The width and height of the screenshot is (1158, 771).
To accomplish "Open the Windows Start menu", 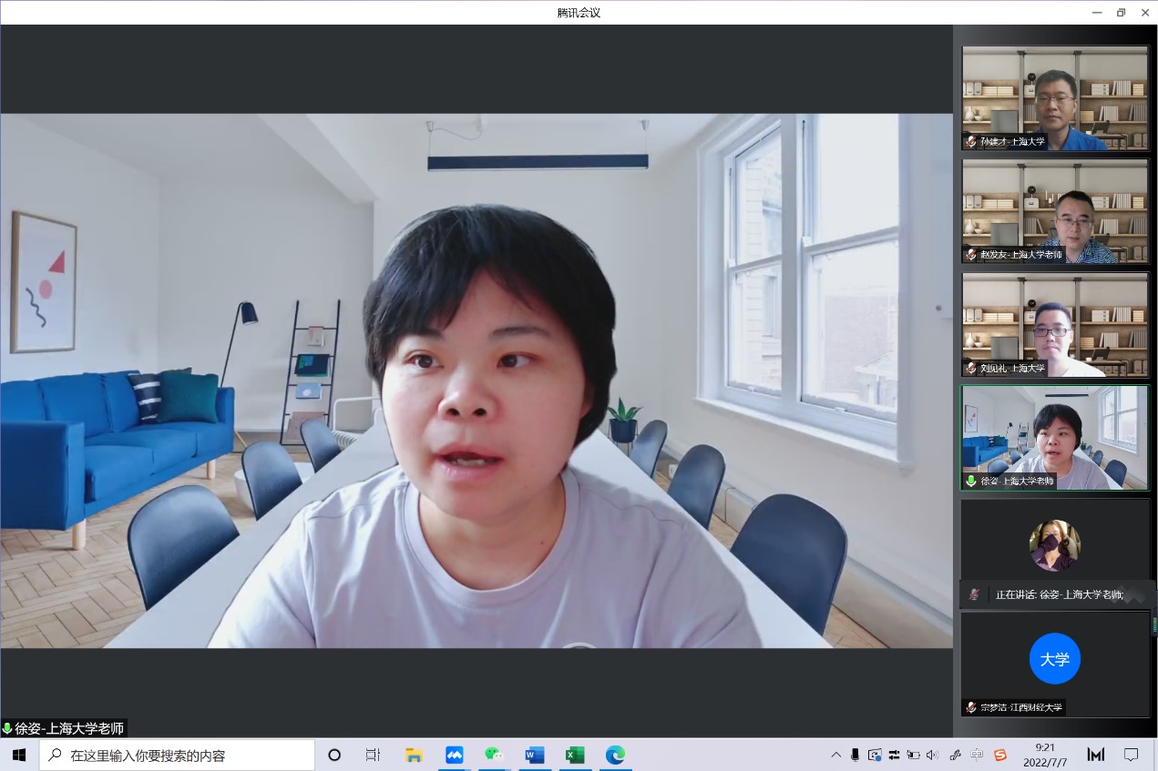I will [x=19, y=755].
